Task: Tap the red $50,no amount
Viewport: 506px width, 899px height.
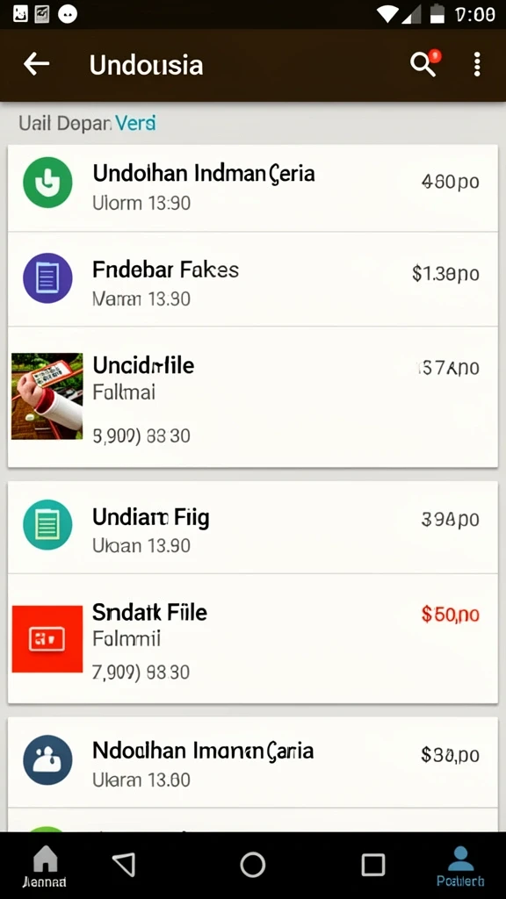Action: tap(451, 615)
